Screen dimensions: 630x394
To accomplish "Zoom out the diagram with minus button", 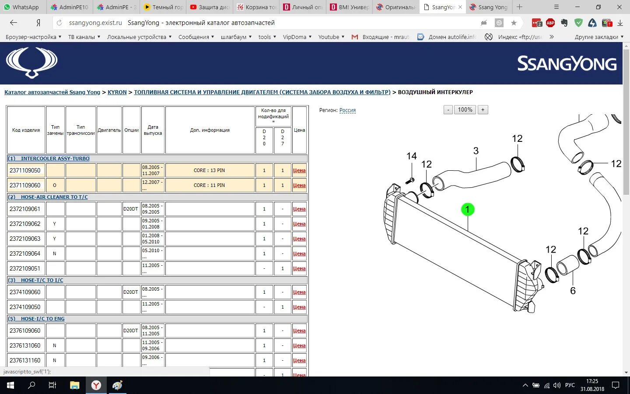I will click(x=448, y=110).
